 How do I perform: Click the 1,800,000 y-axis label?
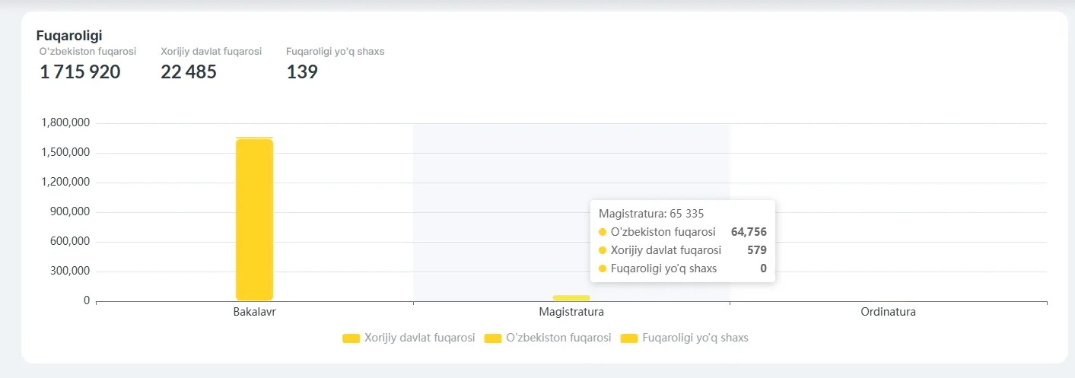pos(66,122)
